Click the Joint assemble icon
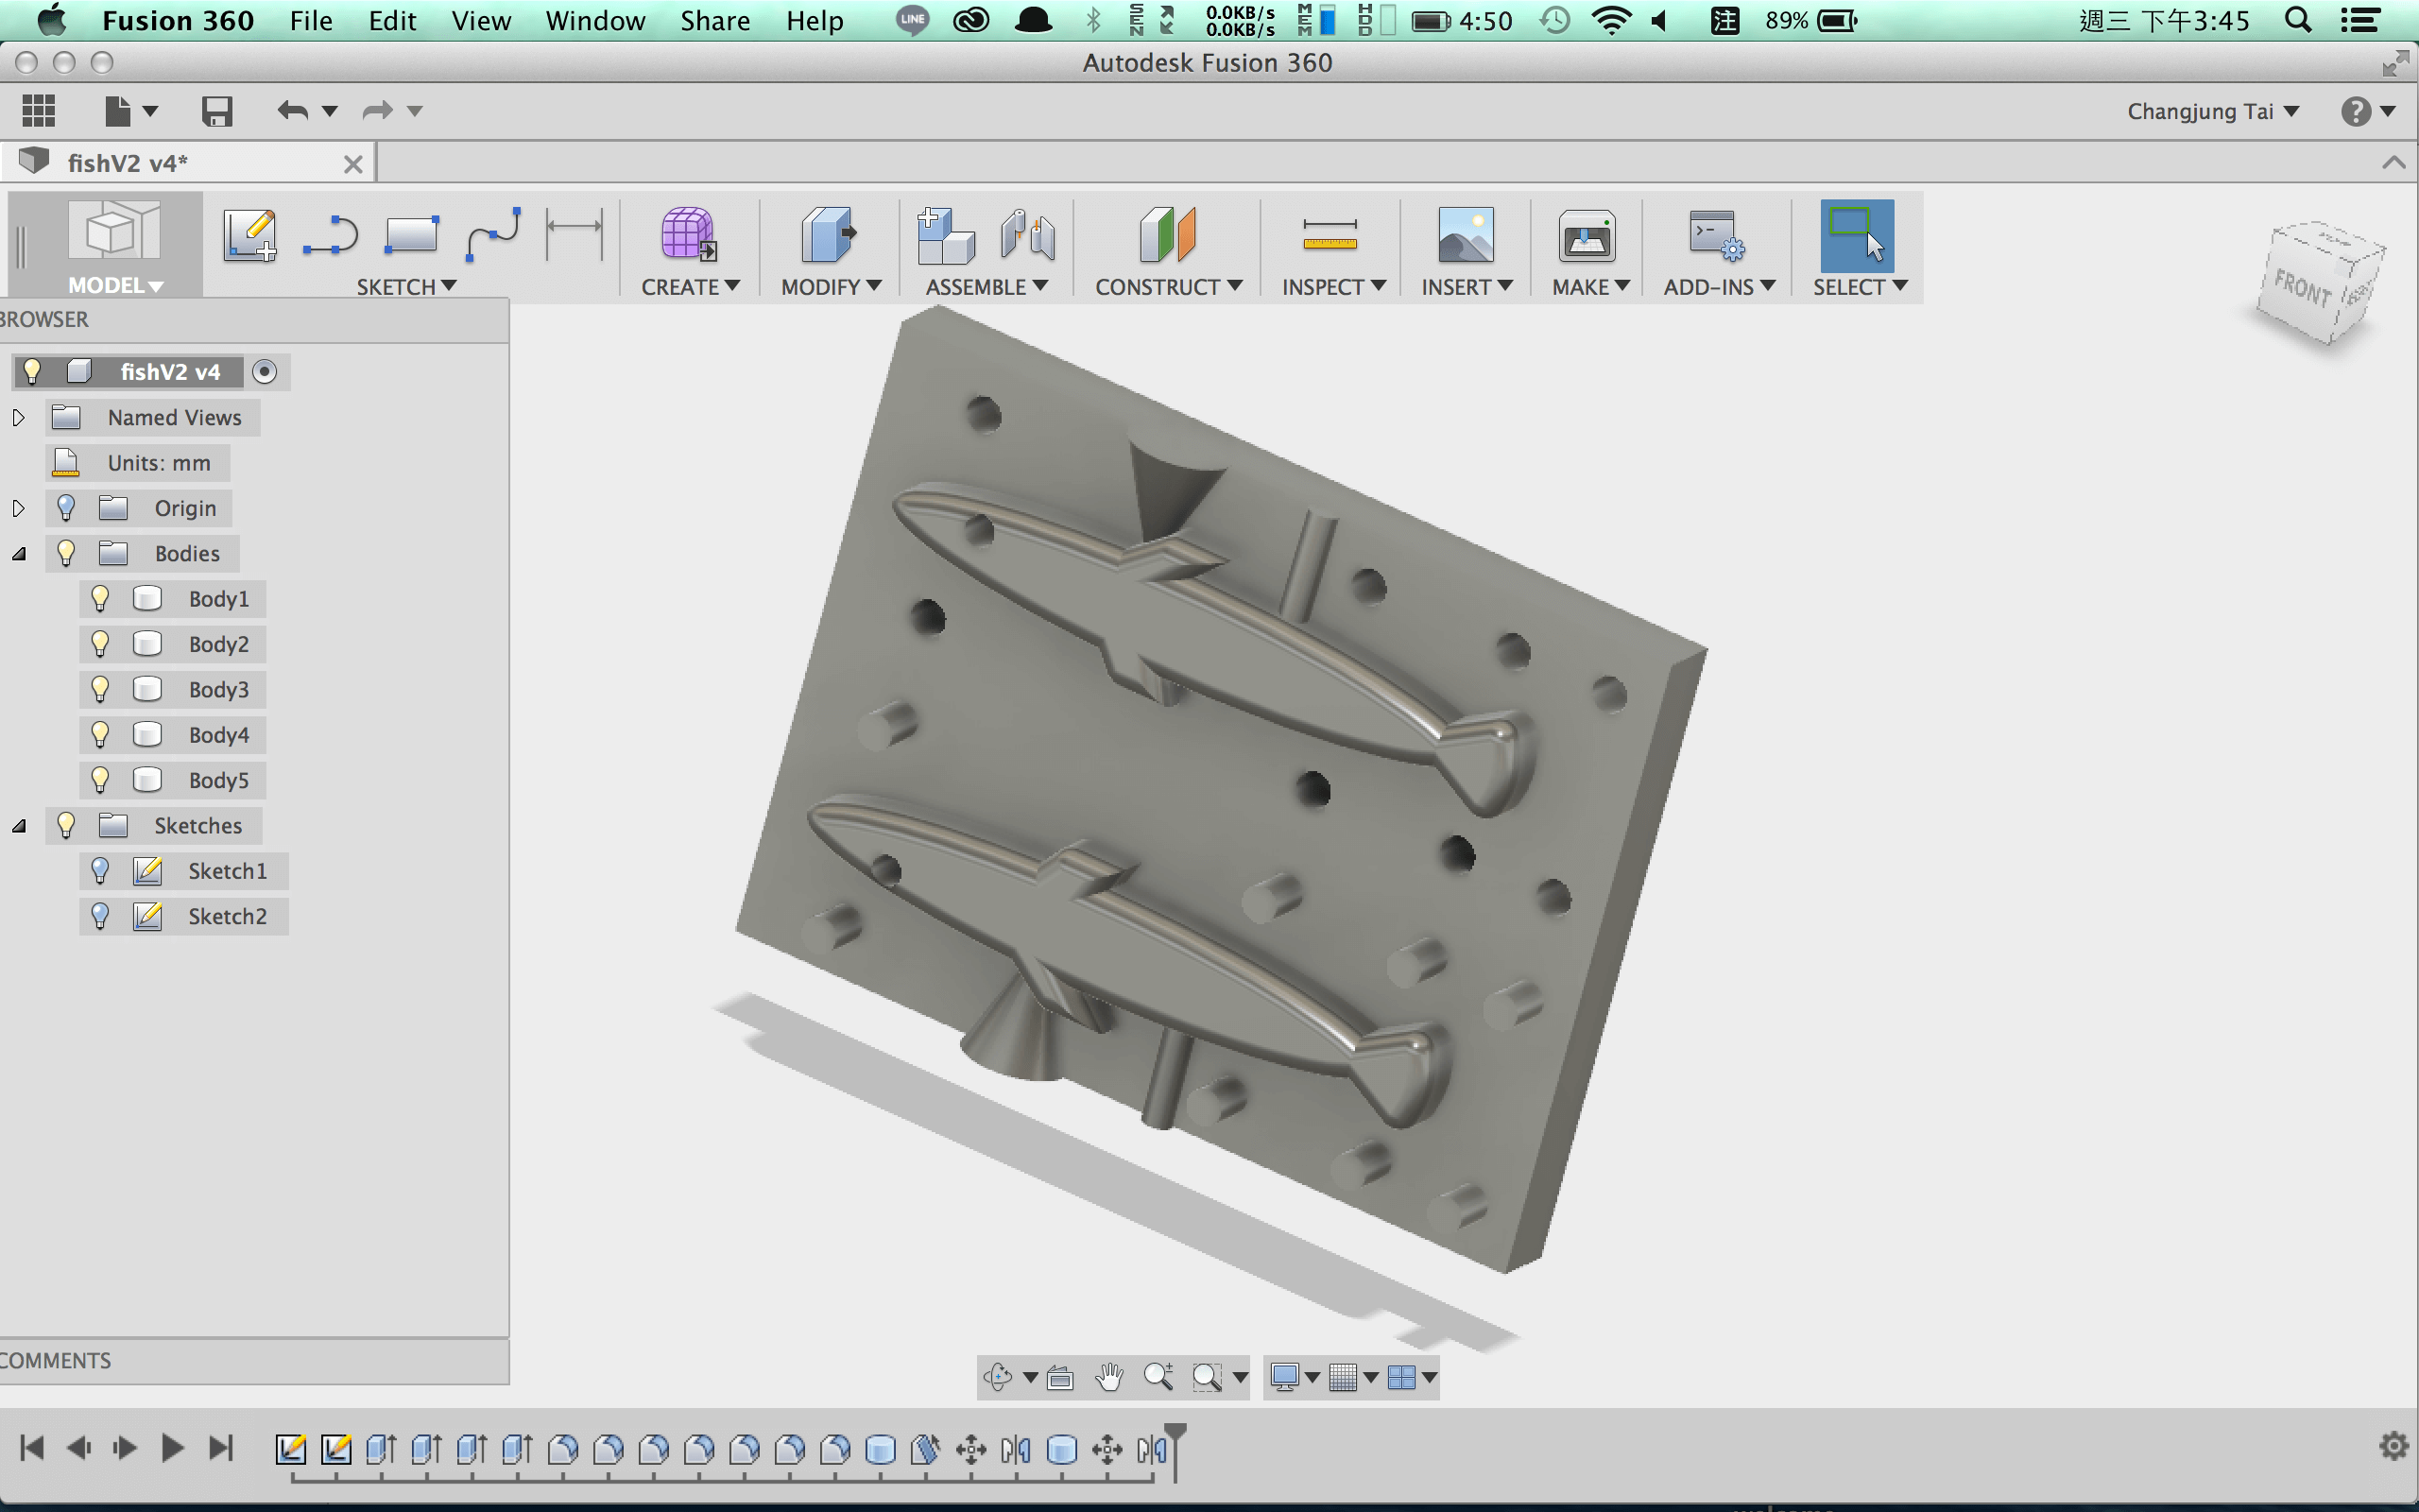The height and width of the screenshot is (1512, 2419). pos(1026,236)
